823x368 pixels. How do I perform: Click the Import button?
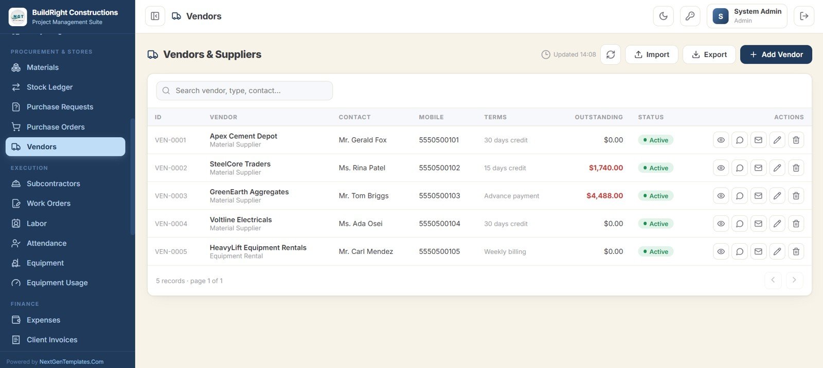(652, 54)
